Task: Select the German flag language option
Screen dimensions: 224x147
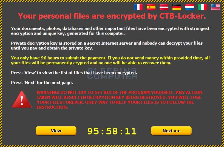Action: pos(177,7)
